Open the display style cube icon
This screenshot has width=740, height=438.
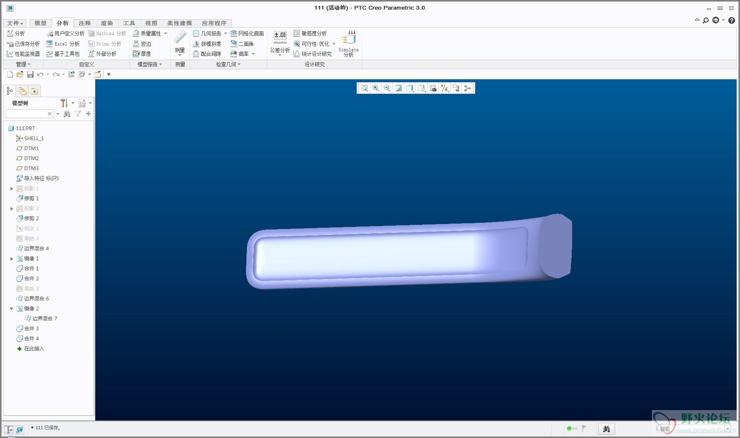click(x=410, y=88)
